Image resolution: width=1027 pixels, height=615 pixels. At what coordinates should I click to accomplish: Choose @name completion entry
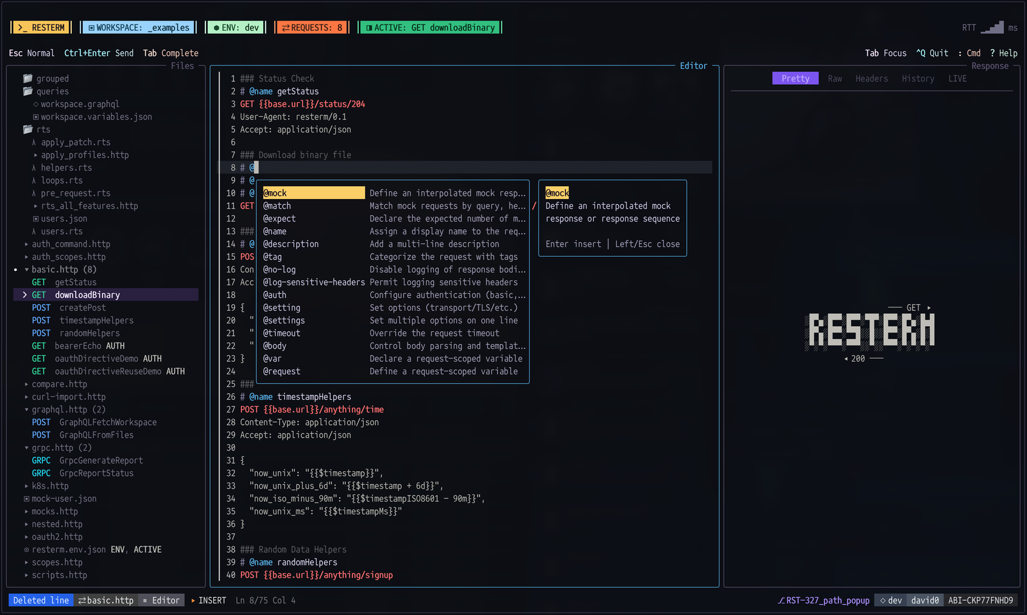tap(394, 231)
